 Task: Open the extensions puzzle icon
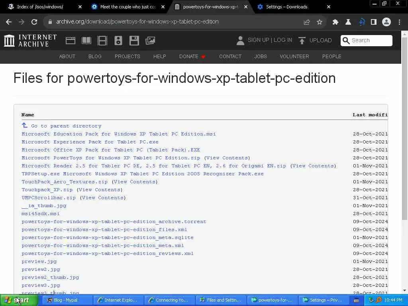(x=335, y=22)
